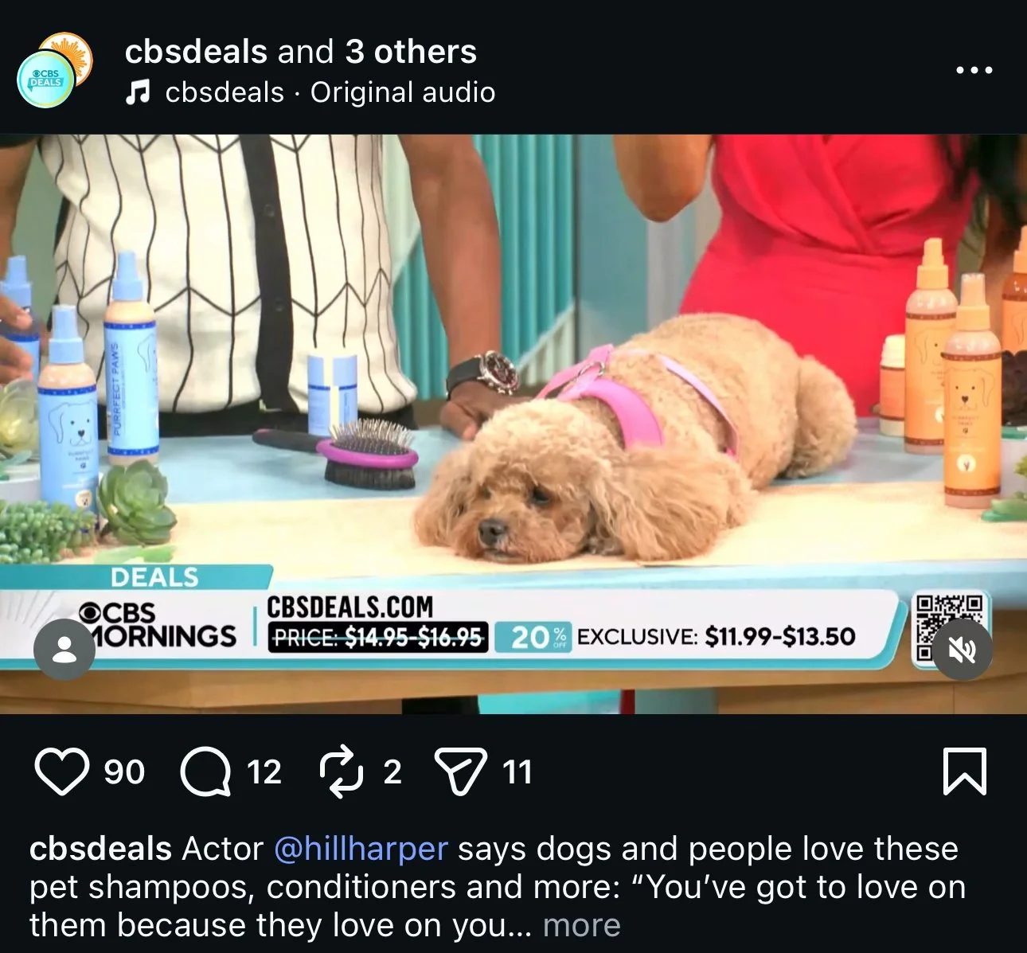View collaborators via "3 others"
Image resolution: width=1027 pixels, height=953 pixels.
click(x=411, y=52)
